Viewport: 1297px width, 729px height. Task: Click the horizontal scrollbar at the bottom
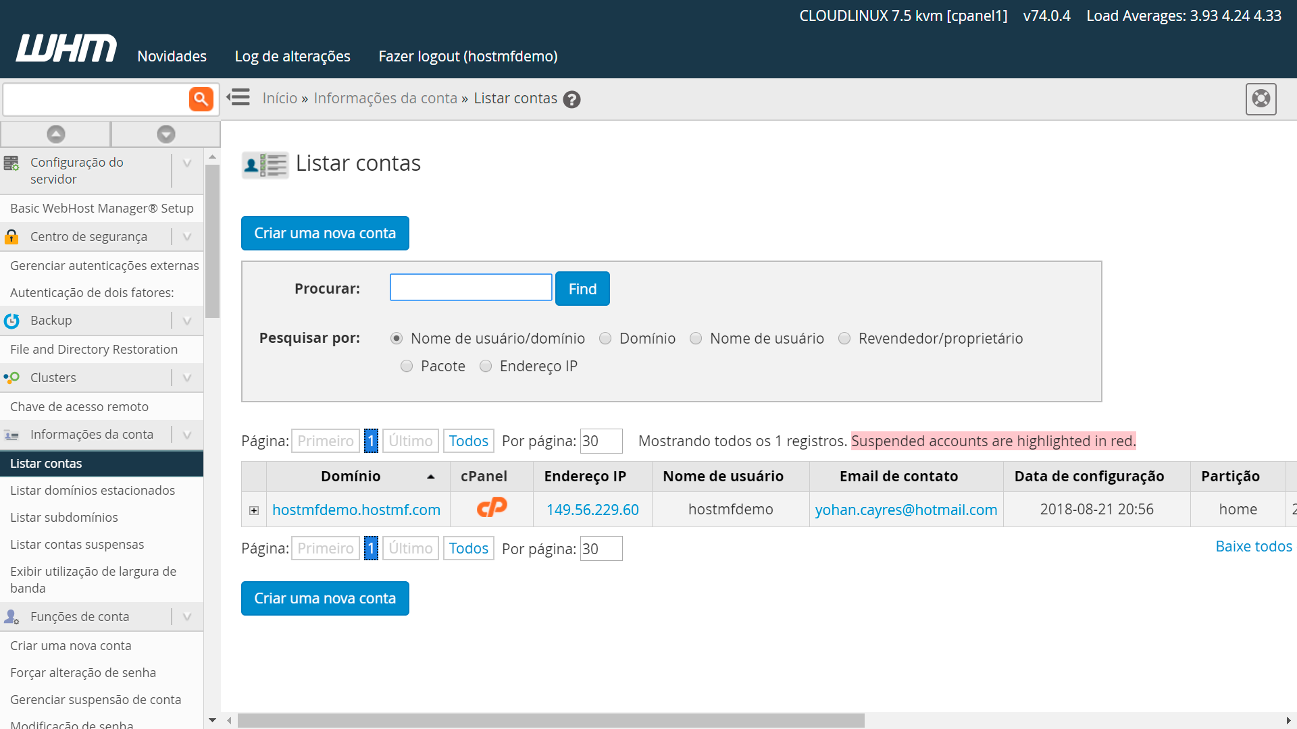[x=551, y=721]
